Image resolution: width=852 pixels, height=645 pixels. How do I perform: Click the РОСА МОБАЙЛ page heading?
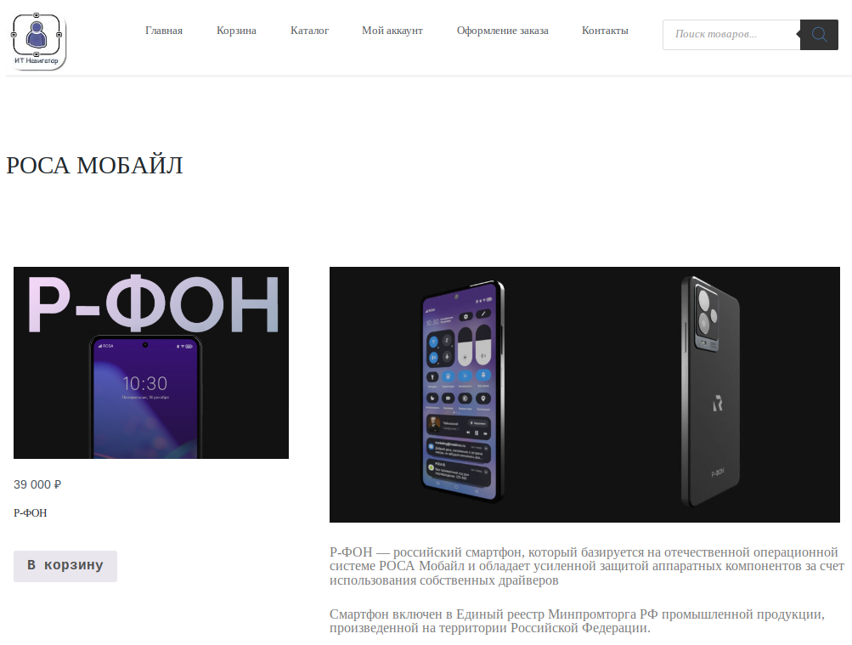94,165
